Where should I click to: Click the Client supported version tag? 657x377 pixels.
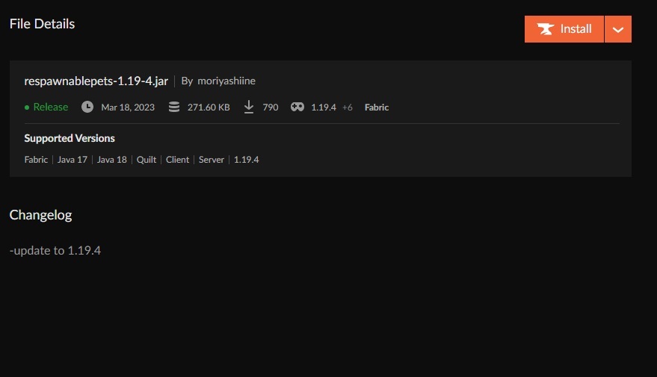point(177,160)
